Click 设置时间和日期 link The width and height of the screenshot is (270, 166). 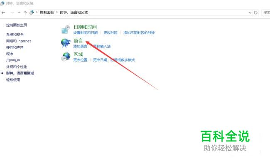86,33
